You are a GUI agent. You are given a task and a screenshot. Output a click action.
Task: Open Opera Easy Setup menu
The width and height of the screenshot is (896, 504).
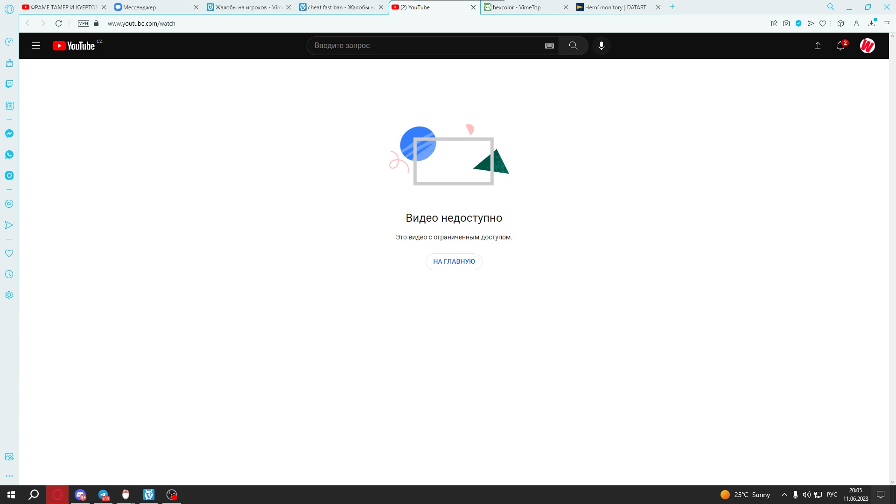point(887,23)
